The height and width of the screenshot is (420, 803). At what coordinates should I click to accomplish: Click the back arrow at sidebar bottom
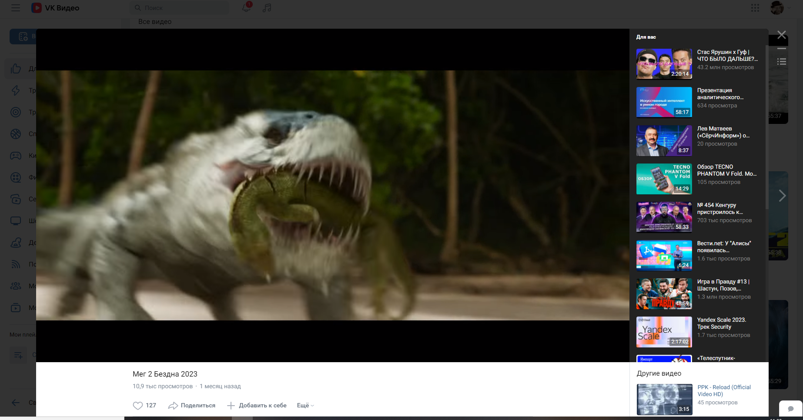click(16, 403)
